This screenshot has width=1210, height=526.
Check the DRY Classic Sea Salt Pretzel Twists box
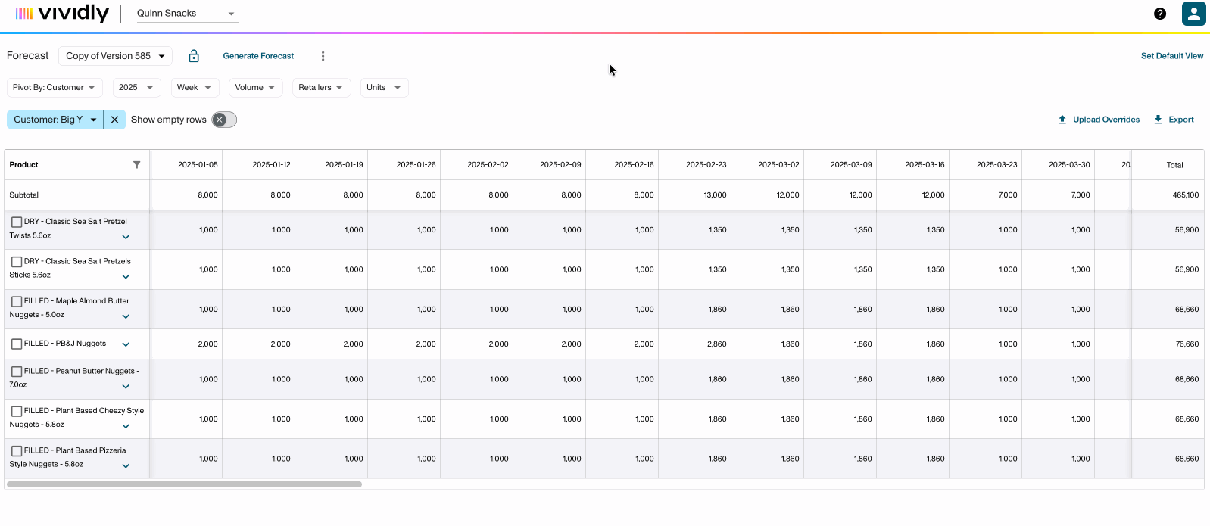tap(17, 222)
